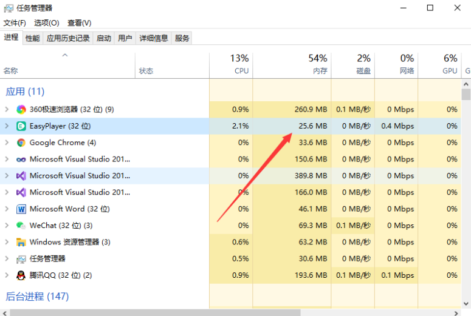
Task: Open the 详细信息 tab
Action: tap(154, 38)
